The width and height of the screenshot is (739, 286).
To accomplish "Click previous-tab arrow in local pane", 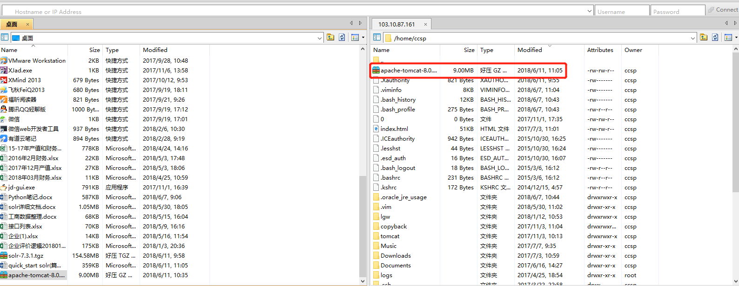I will coord(351,23).
